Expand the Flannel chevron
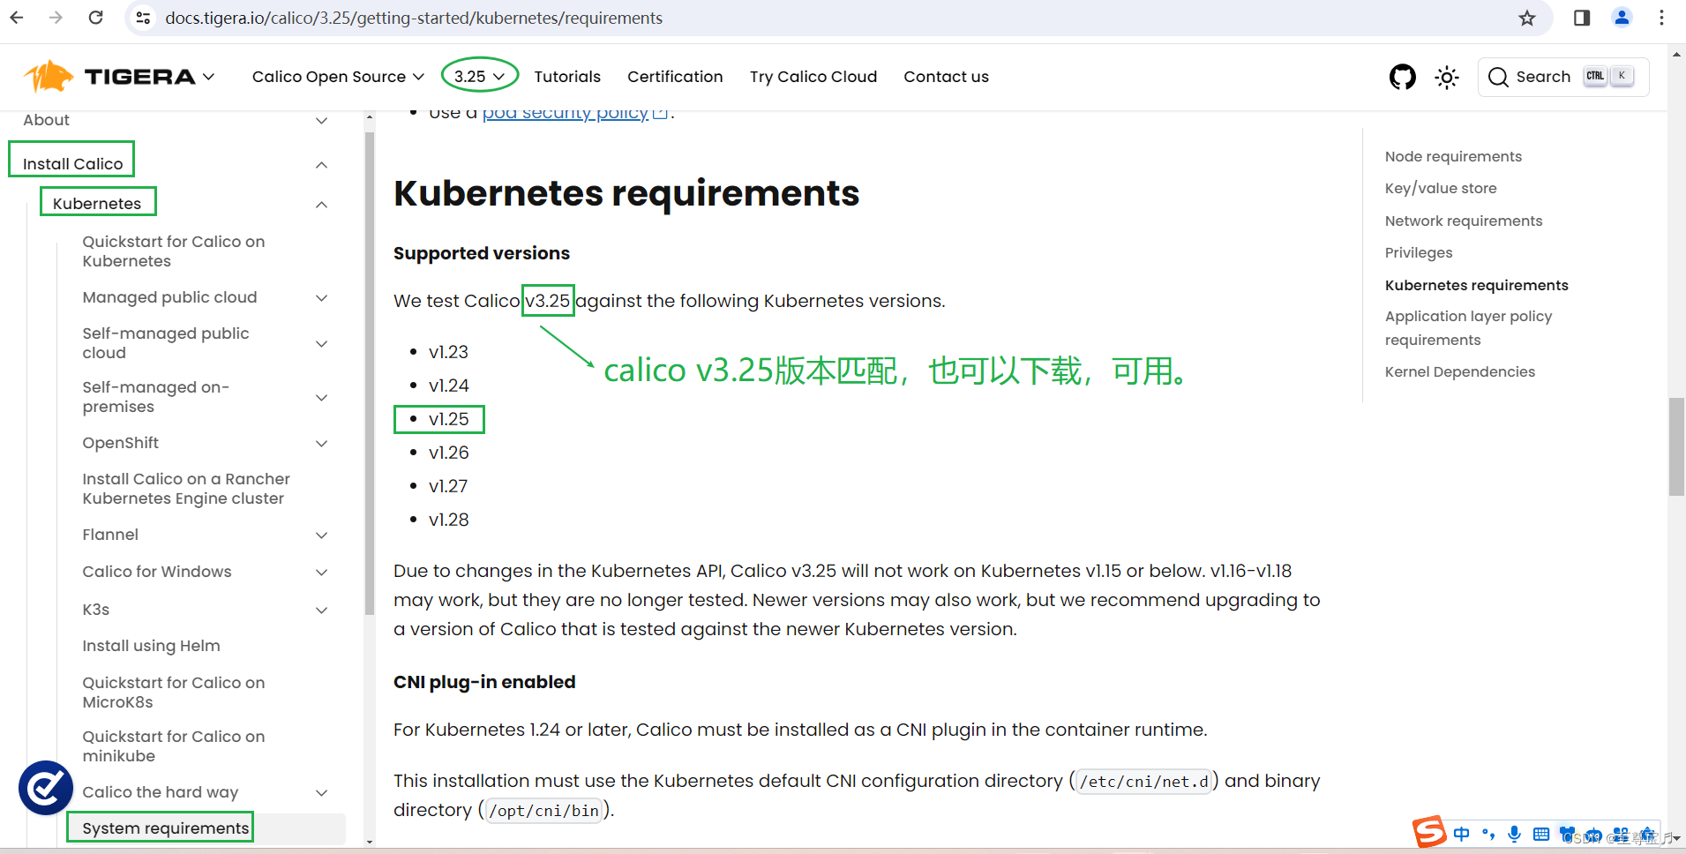This screenshot has height=854, width=1686. click(322, 536)
